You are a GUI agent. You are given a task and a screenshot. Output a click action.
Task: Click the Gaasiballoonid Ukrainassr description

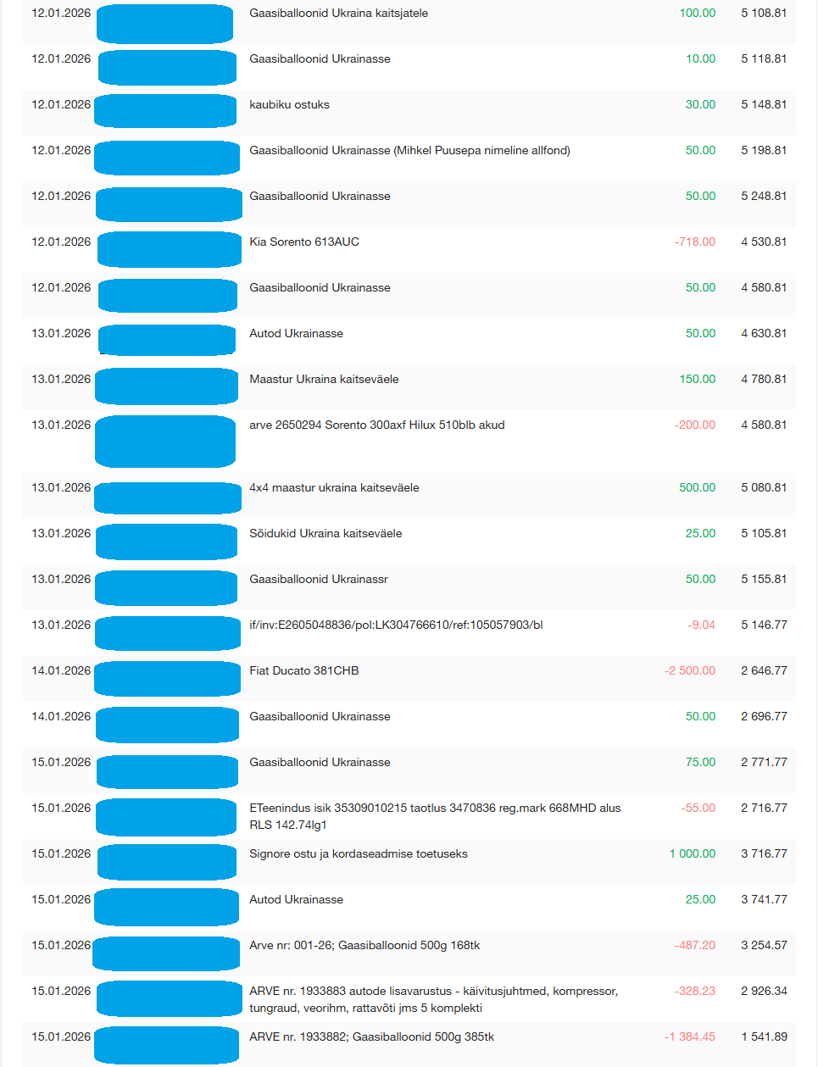[319, 580]
